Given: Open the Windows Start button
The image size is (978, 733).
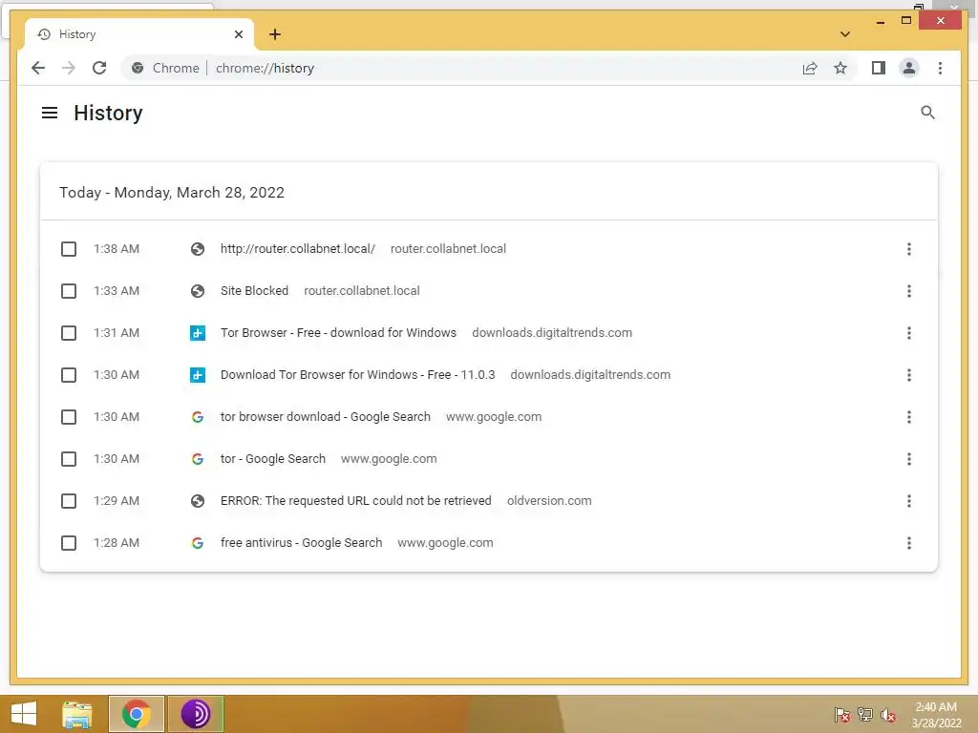Looking at the screenshot, I should pos(24,714).
